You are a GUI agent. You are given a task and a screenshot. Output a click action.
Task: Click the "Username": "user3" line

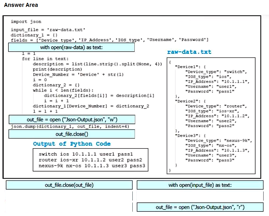(211, 155)
